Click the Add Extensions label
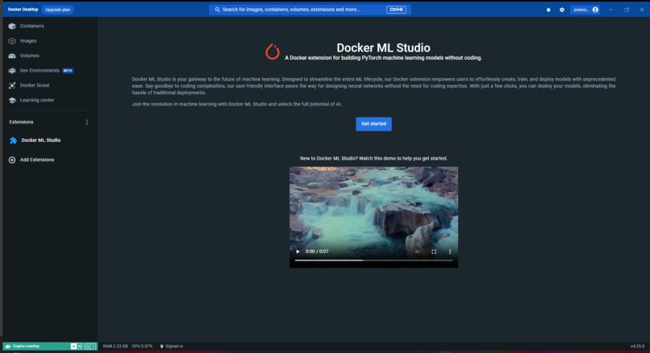The width and height of the screenshot is (650, 353). pyautogui.click(x=37, y=160)
